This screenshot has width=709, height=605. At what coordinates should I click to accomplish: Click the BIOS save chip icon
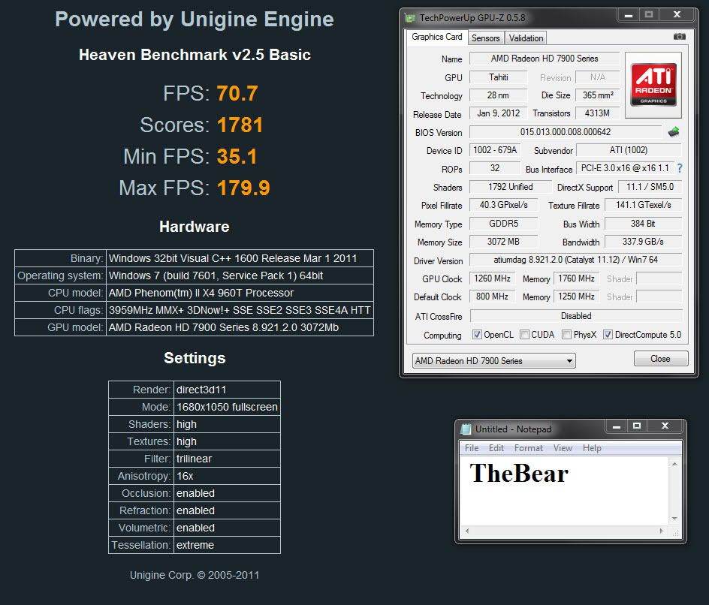[x=673, y=132]
